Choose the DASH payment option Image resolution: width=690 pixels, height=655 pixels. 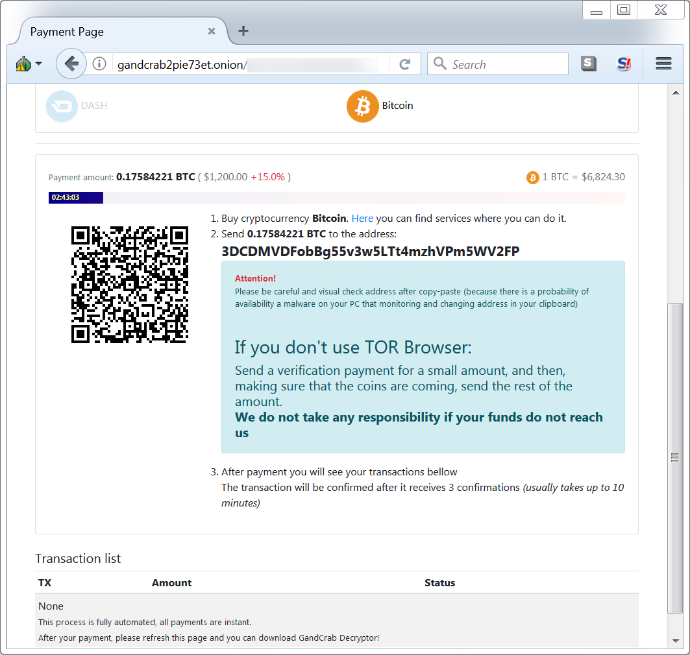point(77,106)
